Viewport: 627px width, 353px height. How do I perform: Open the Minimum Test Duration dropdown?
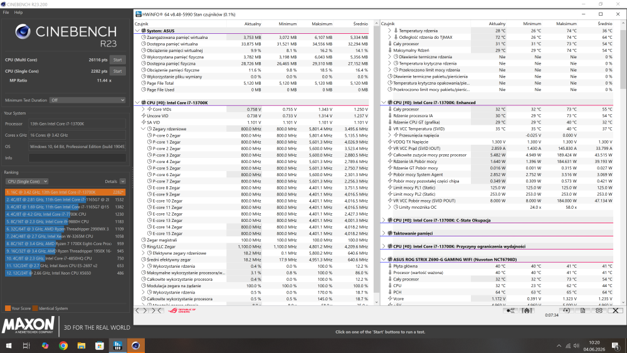pyautogui.click(x=88, y=100)
